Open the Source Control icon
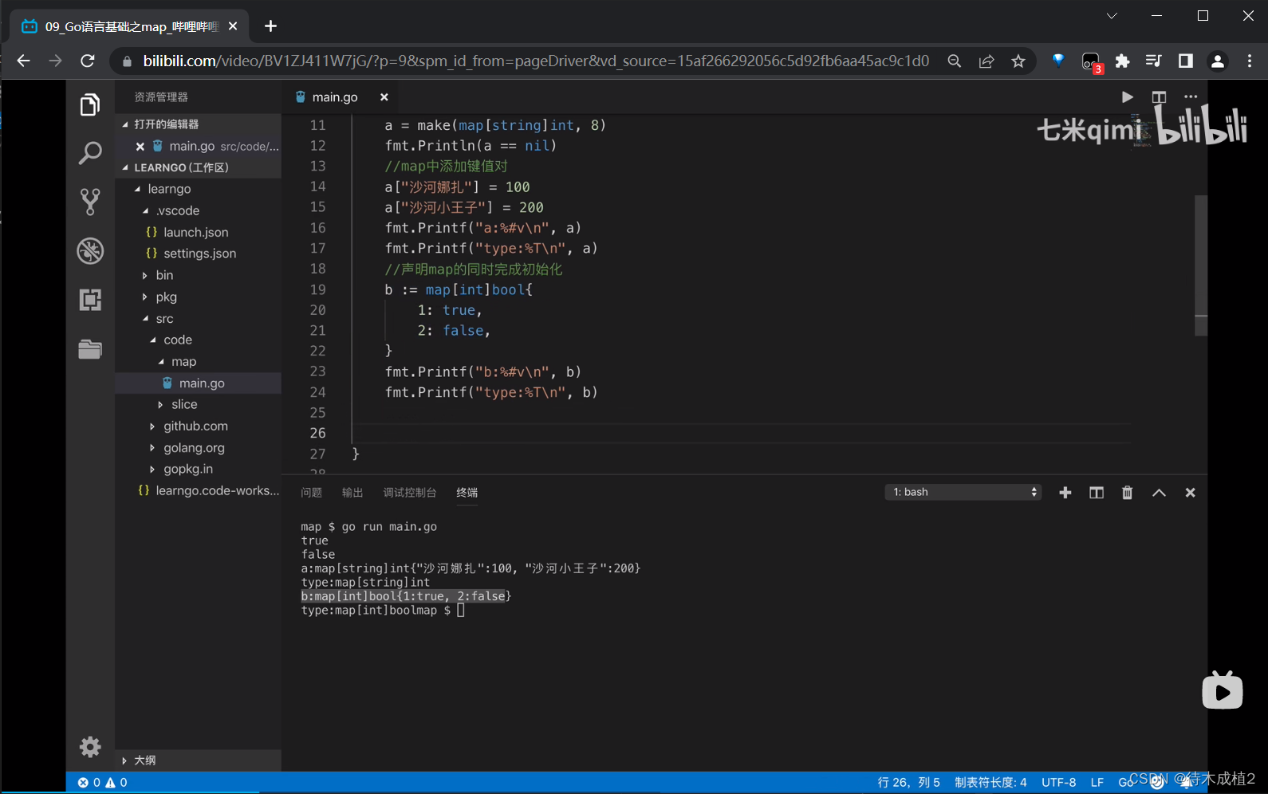The width and height of the screenshot is (1268, 794). (x=90, y=202)
